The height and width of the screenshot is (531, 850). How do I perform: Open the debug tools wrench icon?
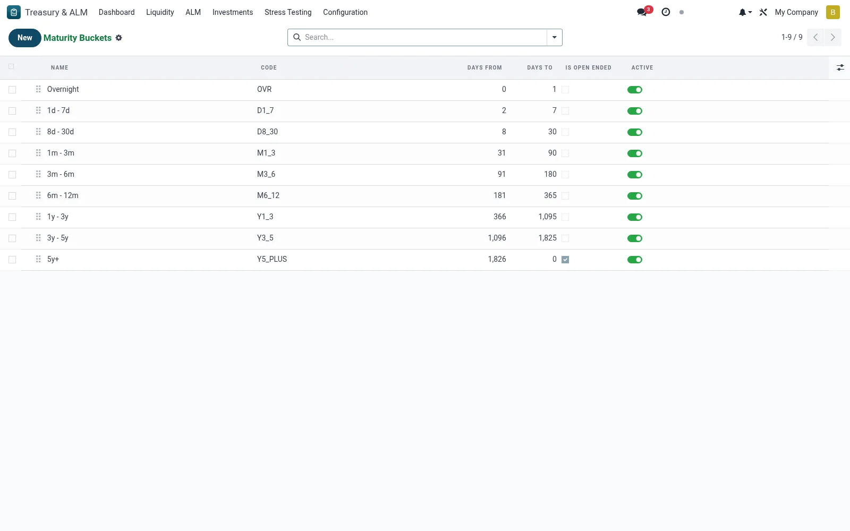763,12
